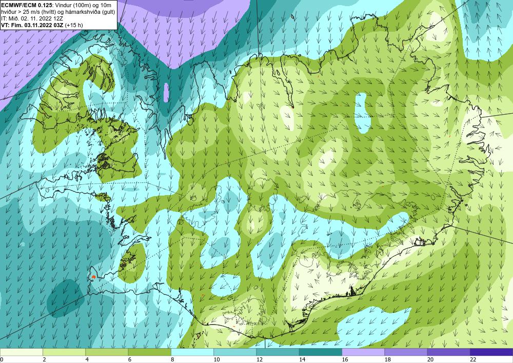The height and width of the screenshot is (363, 513).
Task: Click the 'IT: Mið. 02. 11. 2022 12Z' line
Action: [32, 18]
